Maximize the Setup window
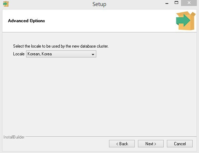The height and width of the screenshot is (153, 199). [176, 3]
